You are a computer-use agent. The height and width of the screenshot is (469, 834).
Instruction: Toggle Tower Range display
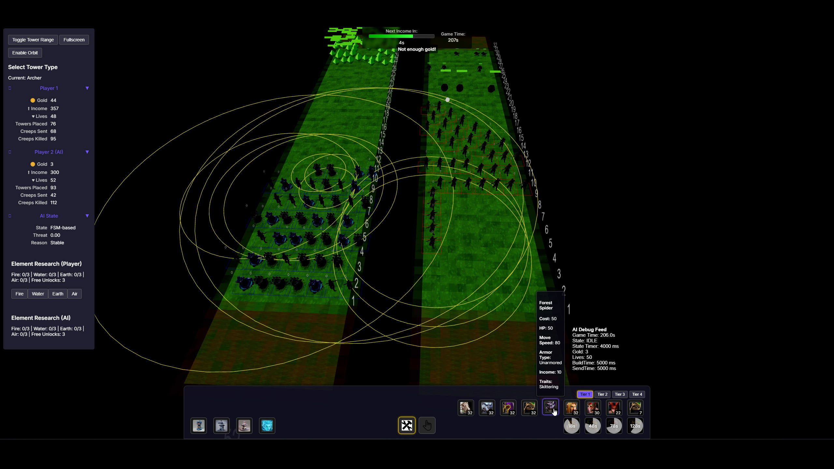point(33,39)
